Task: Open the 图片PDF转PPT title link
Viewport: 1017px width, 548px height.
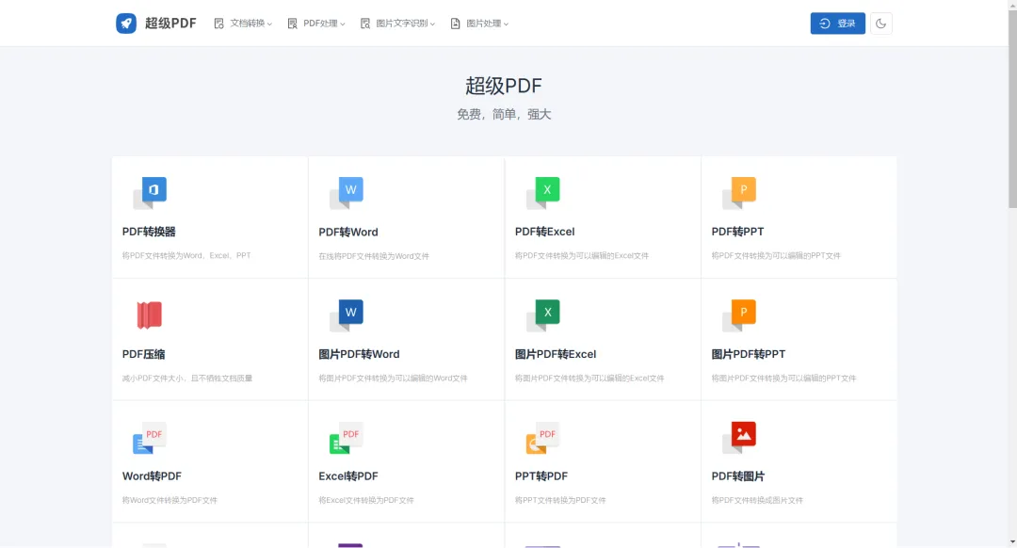Action: tap(749, 354)
